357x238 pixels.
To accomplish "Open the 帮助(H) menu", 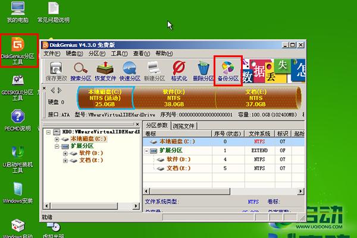I will tap(164, 54).
